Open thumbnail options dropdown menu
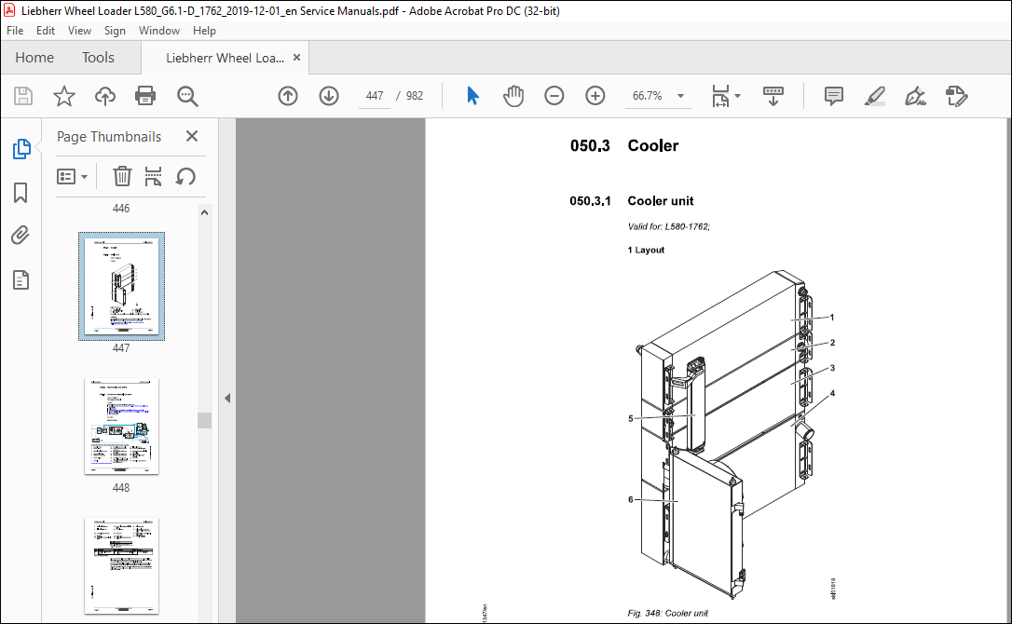1012x624 pixels. pyautogui.click(x=72, y=176)
